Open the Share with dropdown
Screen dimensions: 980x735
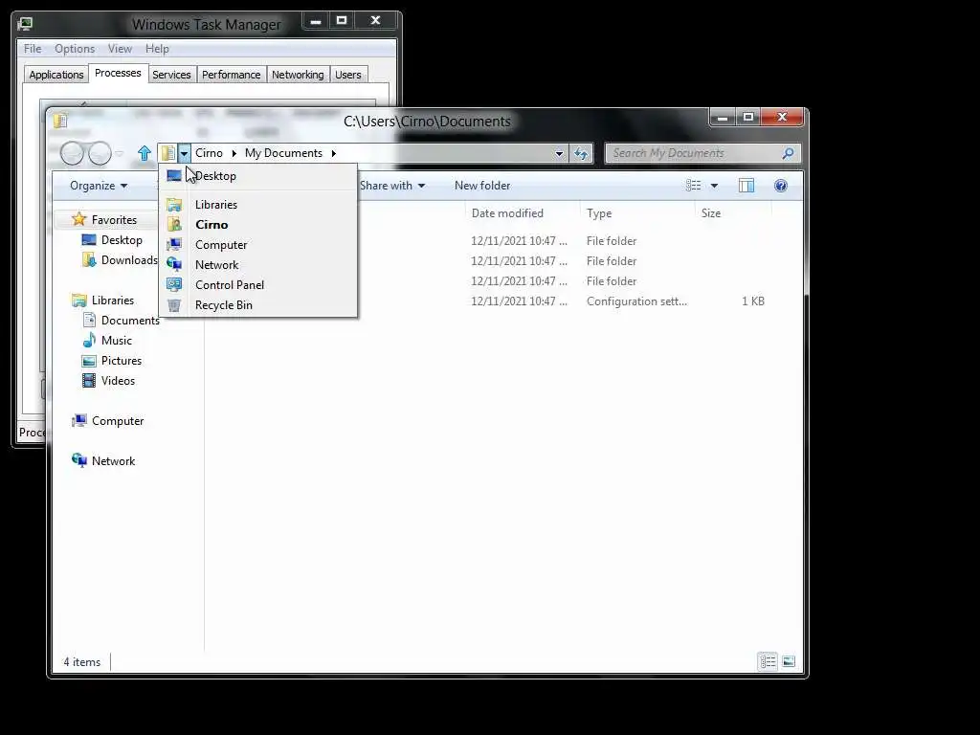(x=392, y=186)
